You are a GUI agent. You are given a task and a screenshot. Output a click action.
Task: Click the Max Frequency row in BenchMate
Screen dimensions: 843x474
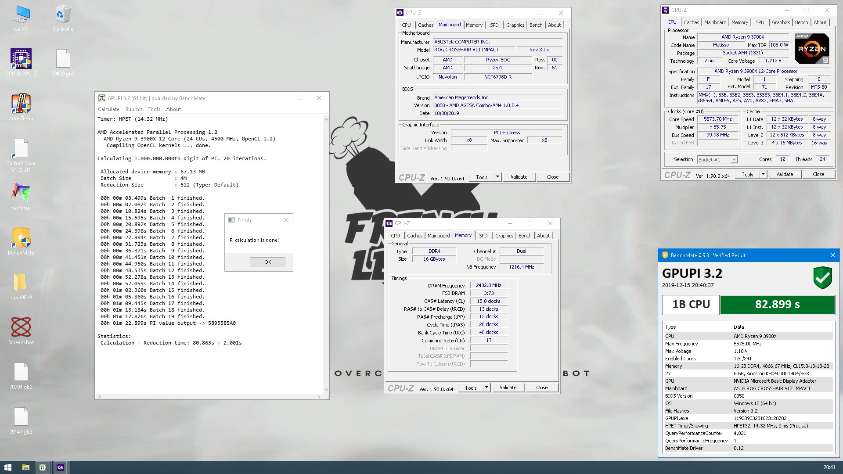748,344
